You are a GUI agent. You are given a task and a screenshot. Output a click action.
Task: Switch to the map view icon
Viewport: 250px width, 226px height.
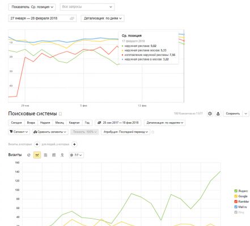(x=62, y=155)
